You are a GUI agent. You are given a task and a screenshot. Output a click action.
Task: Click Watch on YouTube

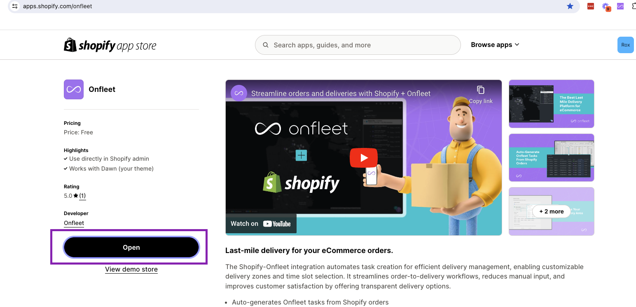pos(261,224)
